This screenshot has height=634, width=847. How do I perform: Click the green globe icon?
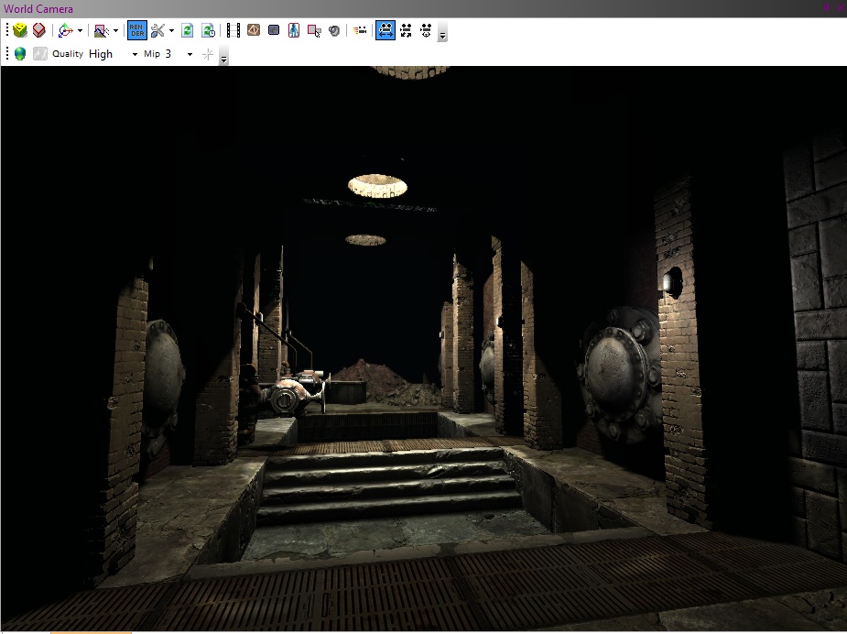(x=20, y=53)
